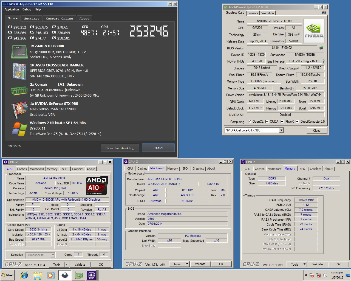Click the total score 253246
This screenshot has height=281, width=351.
tap(149, 31)
